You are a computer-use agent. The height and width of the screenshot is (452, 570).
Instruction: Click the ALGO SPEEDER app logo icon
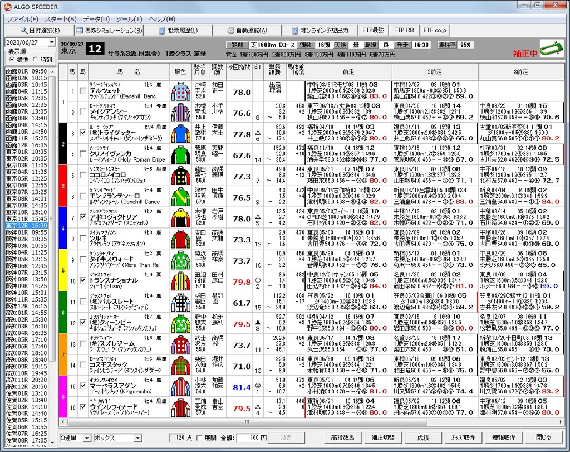click(x=7, y=7)
